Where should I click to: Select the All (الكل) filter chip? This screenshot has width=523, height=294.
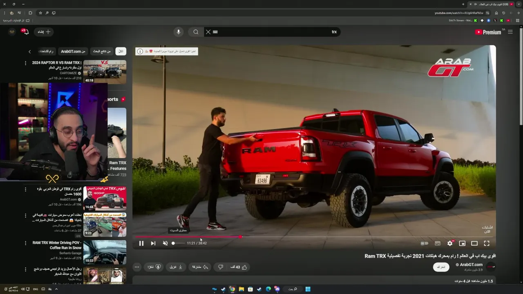(x=121, y=51)
